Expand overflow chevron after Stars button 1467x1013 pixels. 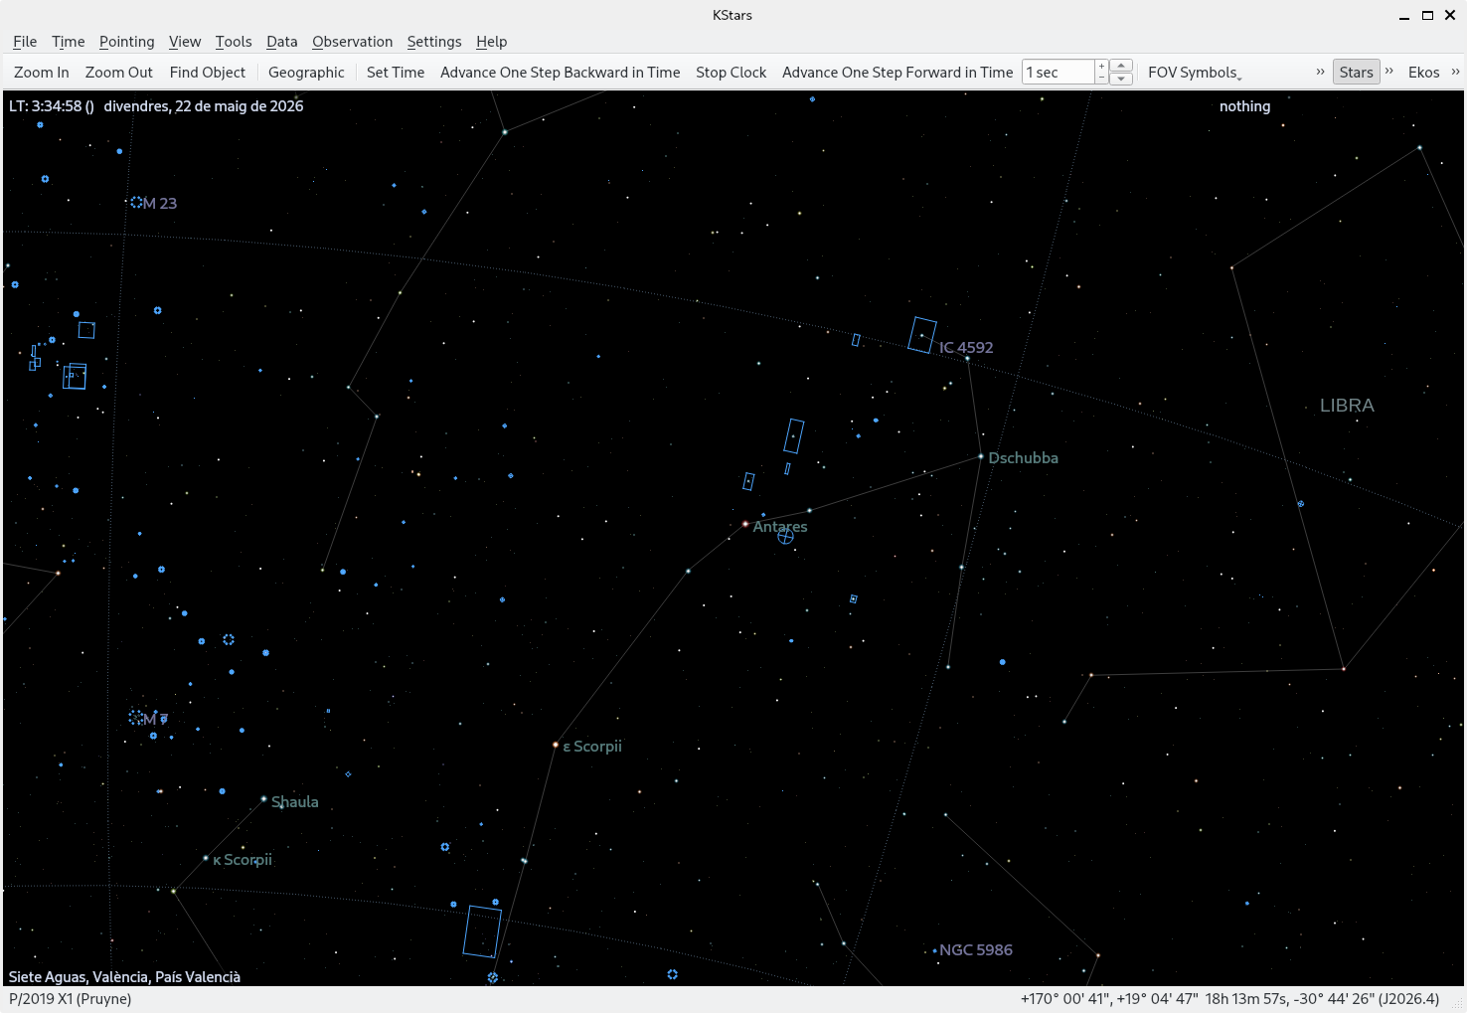coord(1389,72)
